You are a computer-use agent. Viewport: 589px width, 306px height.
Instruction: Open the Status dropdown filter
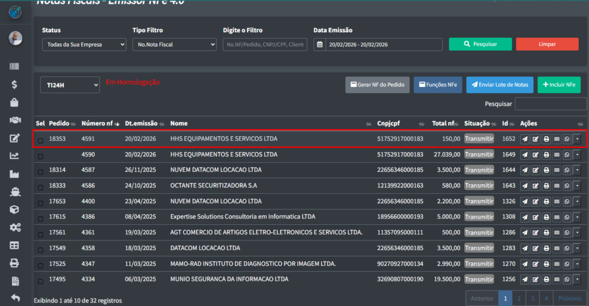[x=84, y=44]
